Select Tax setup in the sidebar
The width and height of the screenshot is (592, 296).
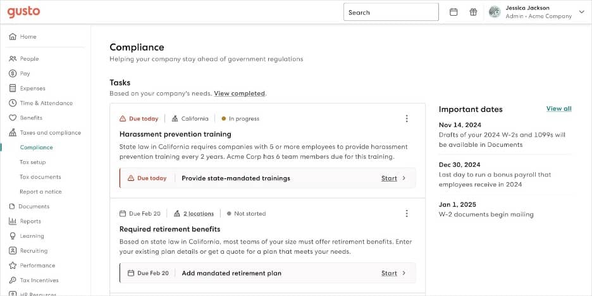pos(33,162)
